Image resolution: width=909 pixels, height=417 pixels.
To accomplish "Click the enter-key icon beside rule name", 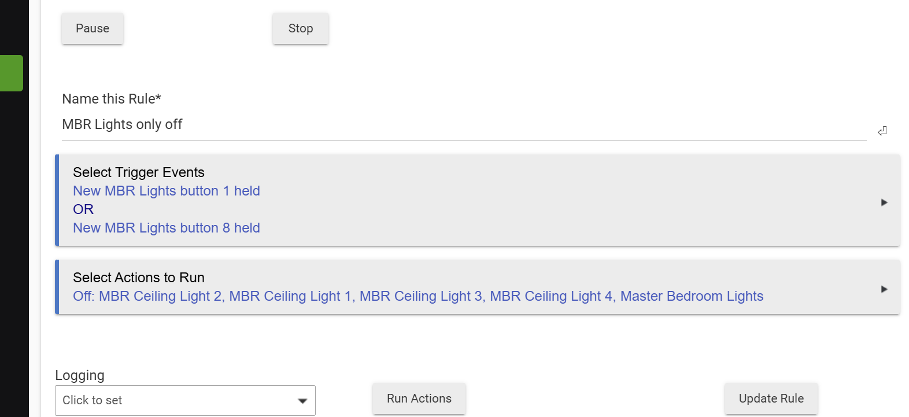I will (882, 131).
